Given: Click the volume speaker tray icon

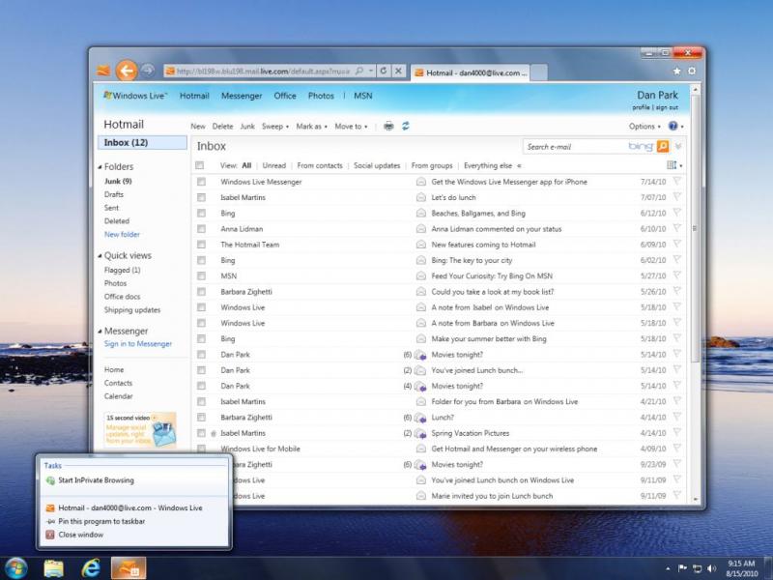Looking at the screenshot, I should [x=711, y=568].
